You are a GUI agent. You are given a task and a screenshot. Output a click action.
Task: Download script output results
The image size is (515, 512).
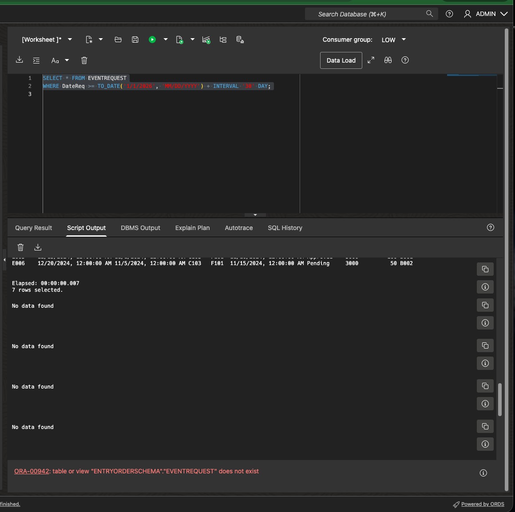click(38, 247)
